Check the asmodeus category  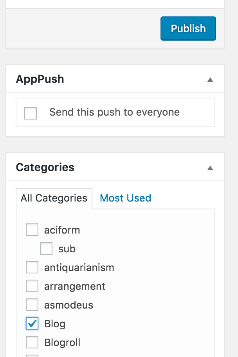click(x=32, y=305)
